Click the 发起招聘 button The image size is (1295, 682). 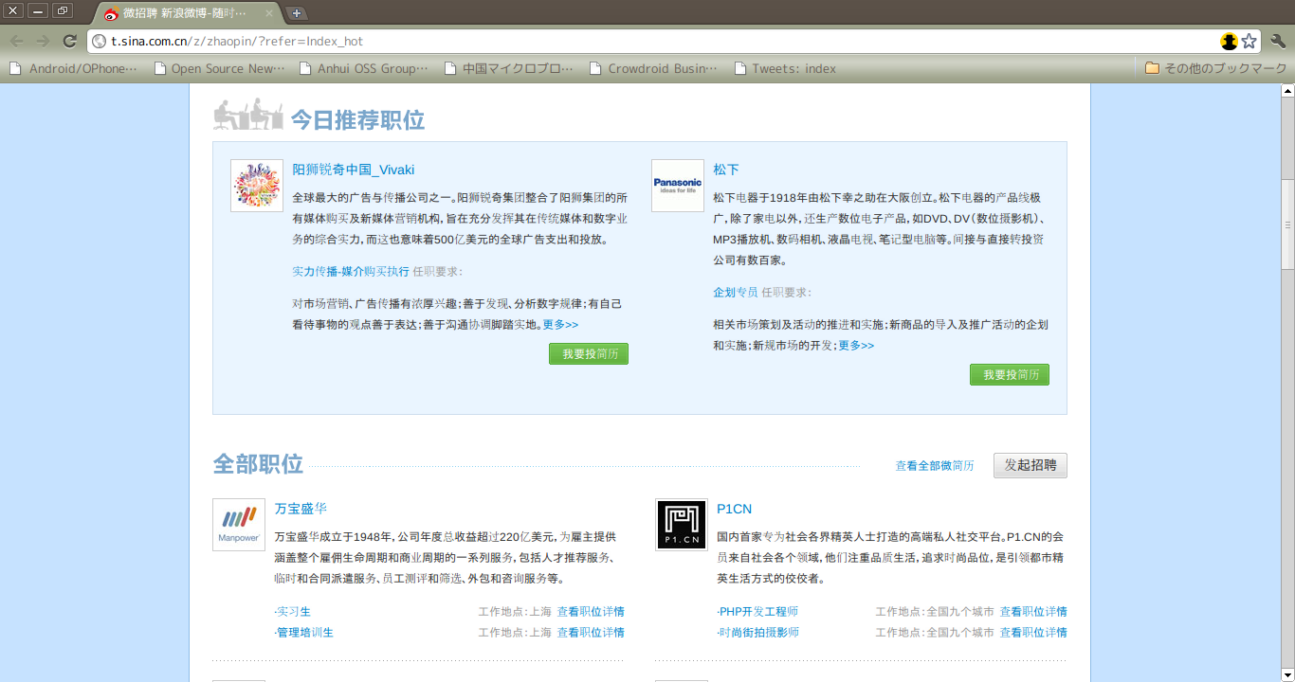(x=1031, y=465)
